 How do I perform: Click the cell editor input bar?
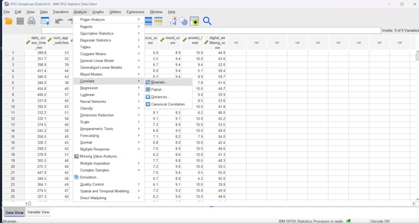tap(211, 30)
